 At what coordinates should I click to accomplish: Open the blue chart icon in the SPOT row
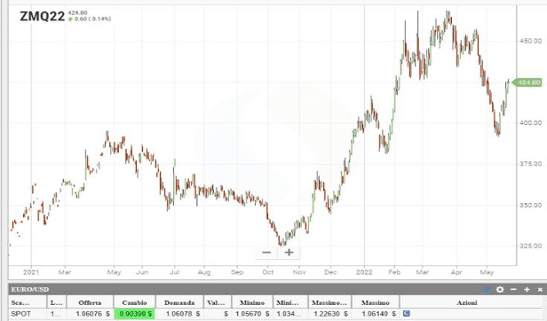point(406,313)
